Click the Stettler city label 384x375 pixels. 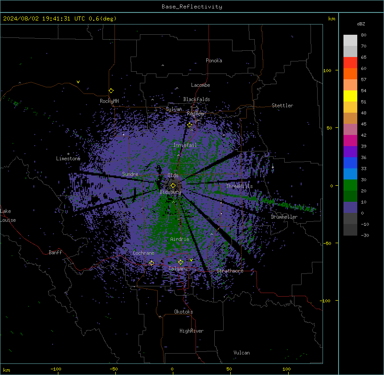coord(282,106)
